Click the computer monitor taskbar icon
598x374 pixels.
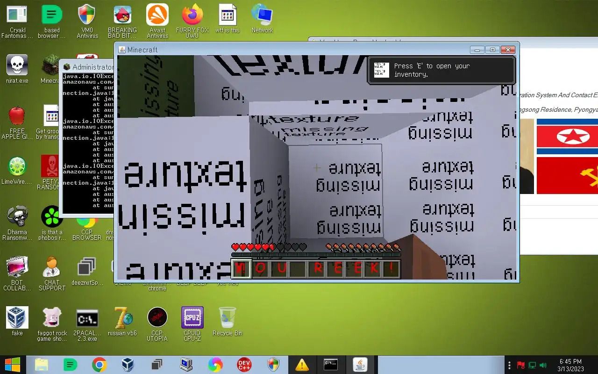pyautogui.click(x=186, y=365)
